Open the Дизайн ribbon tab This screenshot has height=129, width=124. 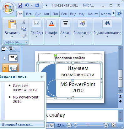(38, 14)
